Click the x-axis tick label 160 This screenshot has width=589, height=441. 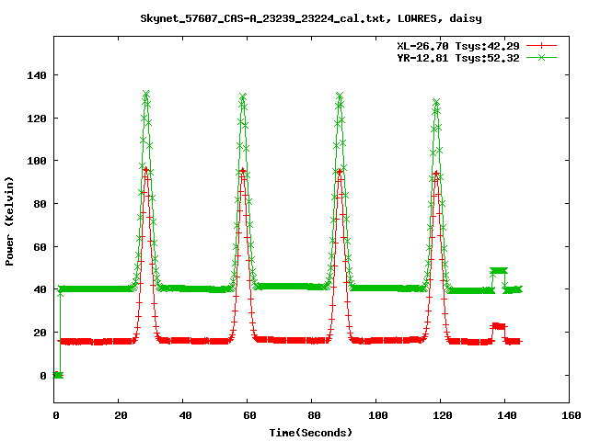tap(571, 415)
